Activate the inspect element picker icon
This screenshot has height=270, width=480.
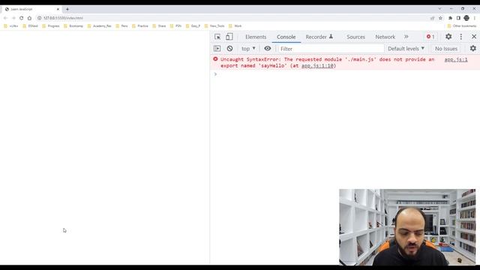217,37
